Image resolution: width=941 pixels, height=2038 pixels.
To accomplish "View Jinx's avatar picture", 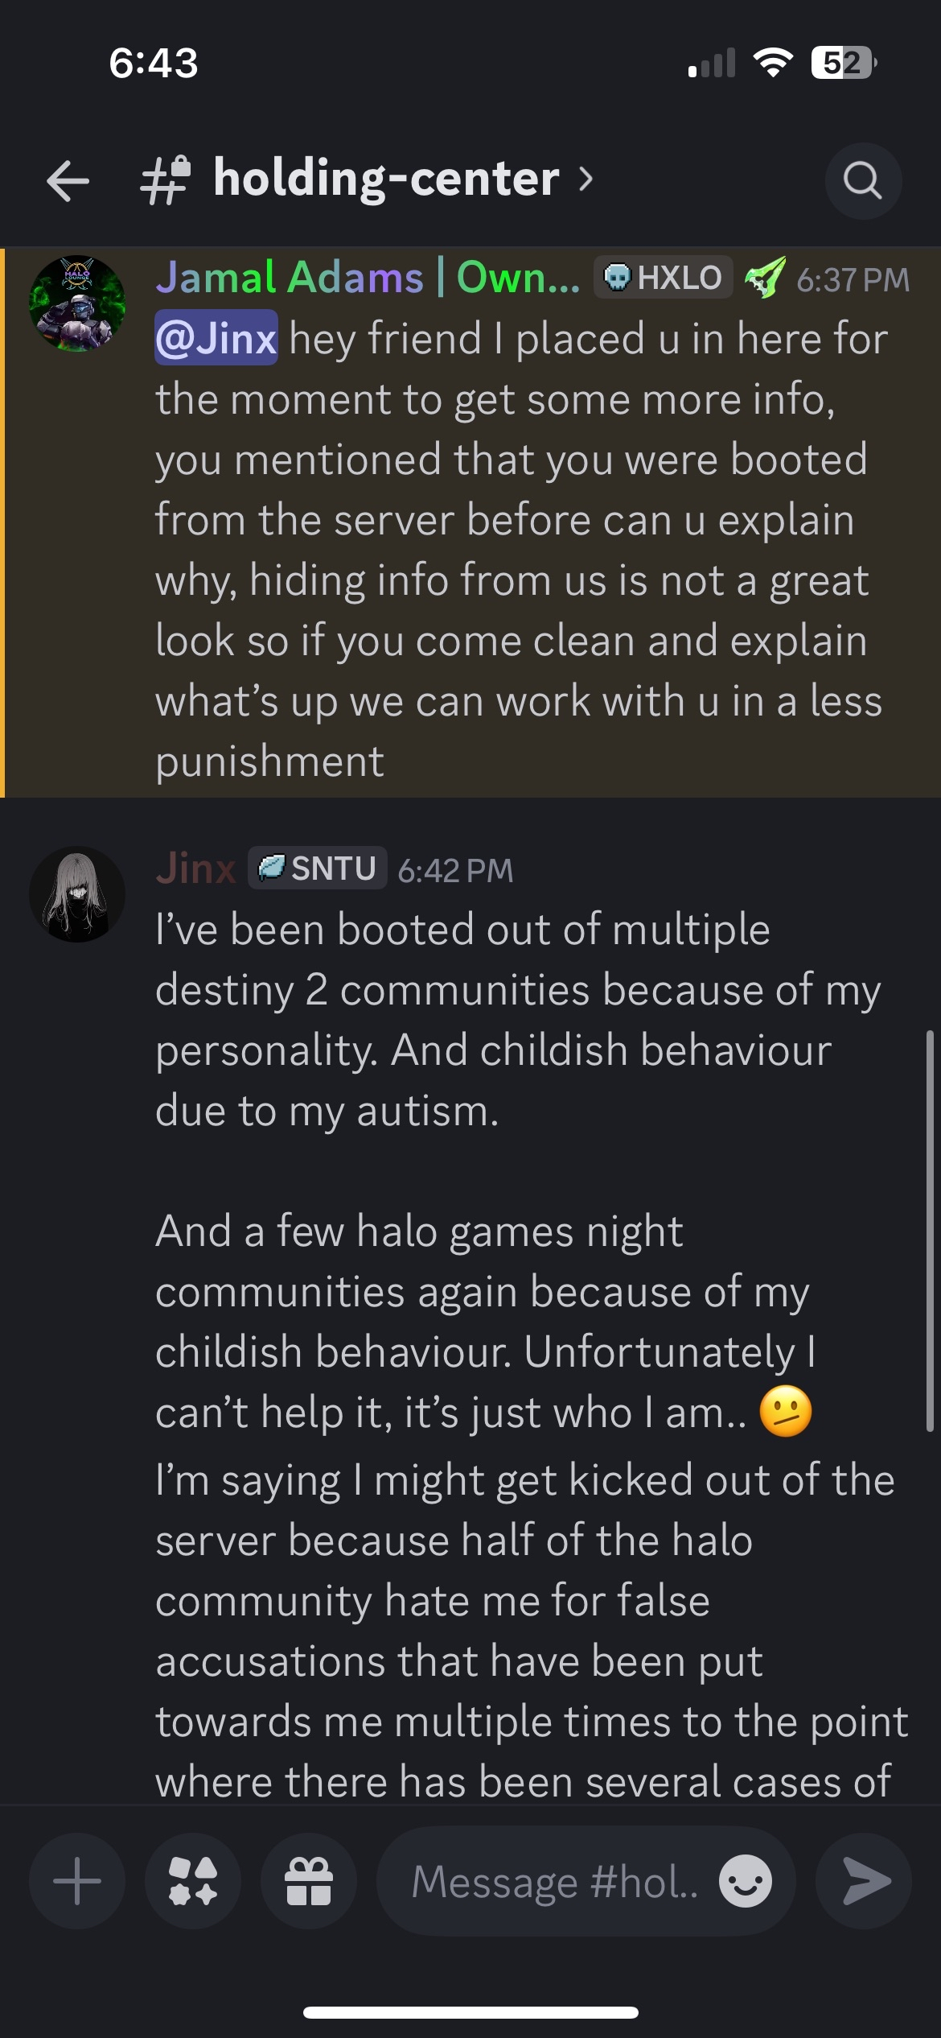I will (x=77, y=894).
